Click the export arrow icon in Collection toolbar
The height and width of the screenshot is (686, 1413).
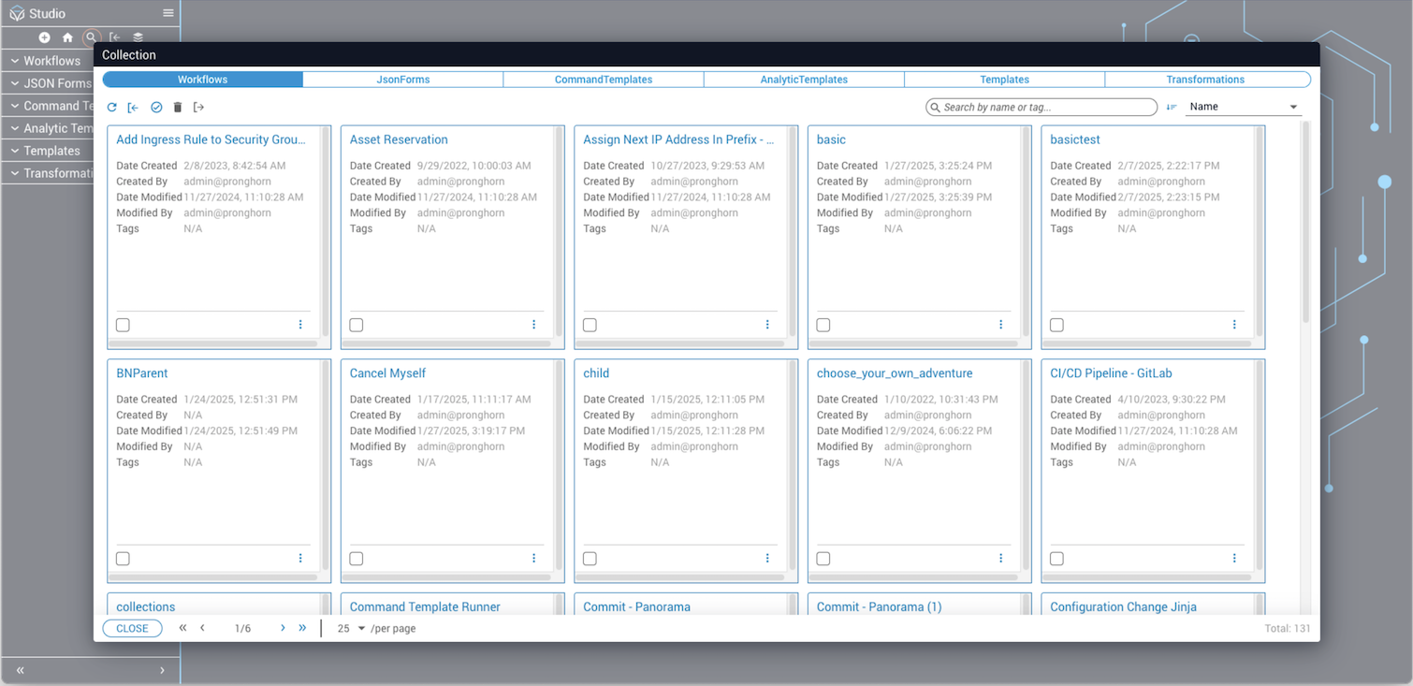tap(198, 108)
